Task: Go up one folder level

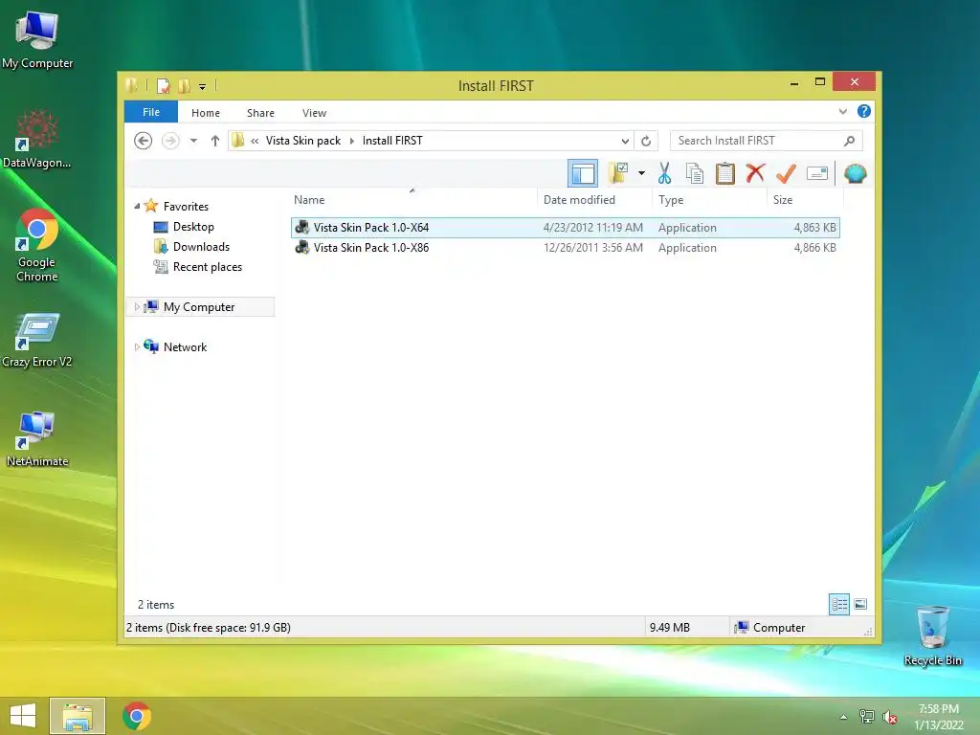Action: pos(215,141)
